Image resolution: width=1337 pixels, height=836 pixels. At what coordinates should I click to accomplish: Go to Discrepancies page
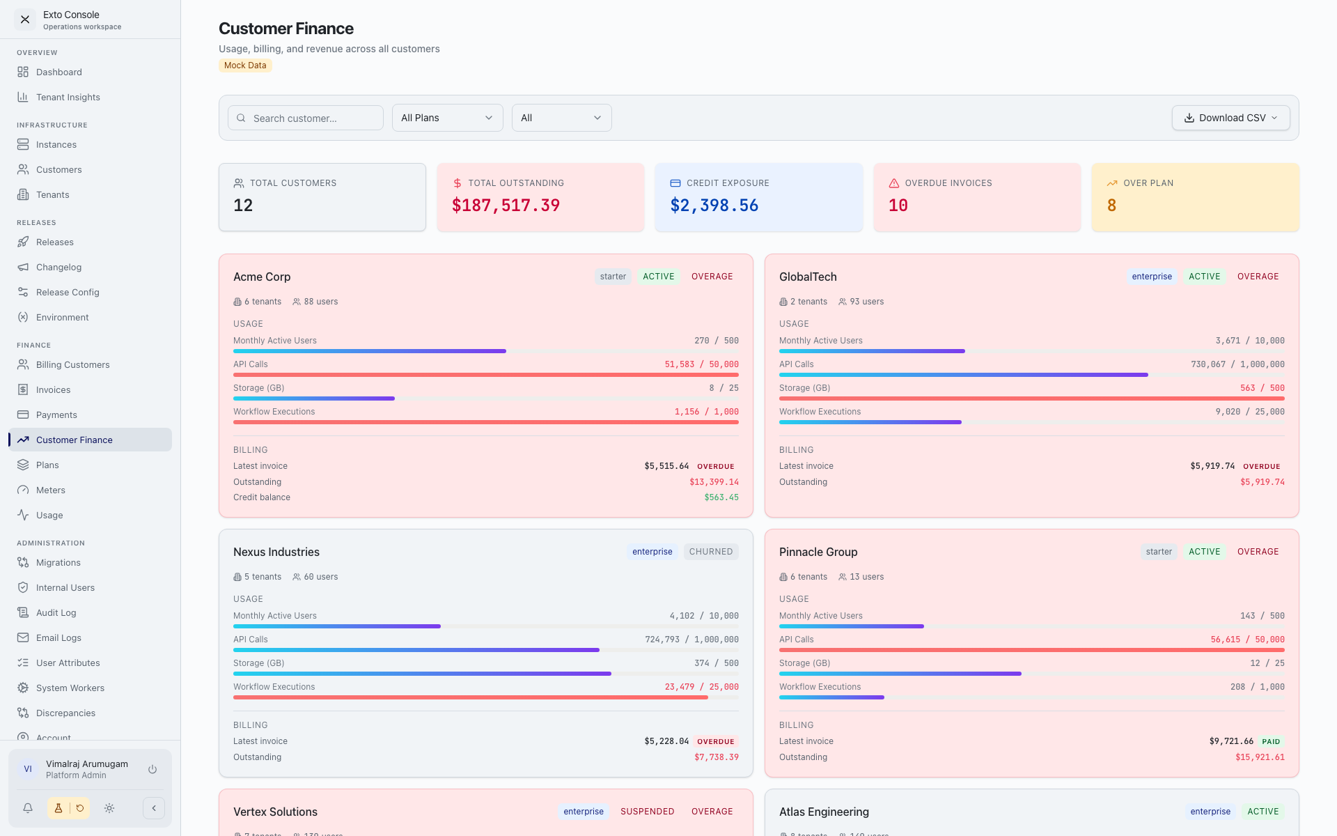point(90,713)
